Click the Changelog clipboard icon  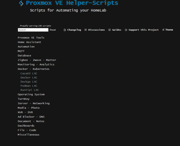click(x=65, y=30)
